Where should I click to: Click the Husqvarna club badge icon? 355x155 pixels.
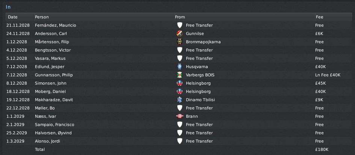pos(180,67)
